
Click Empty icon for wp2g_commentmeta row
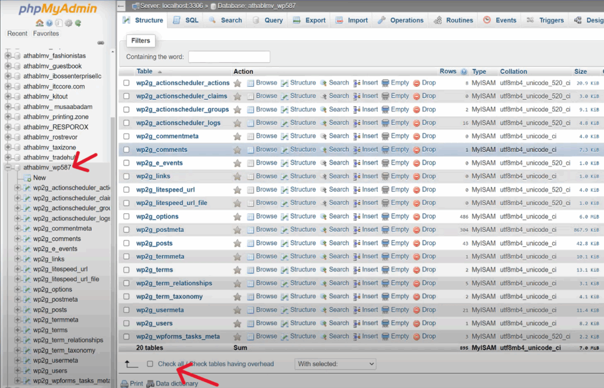coord(385,136)
